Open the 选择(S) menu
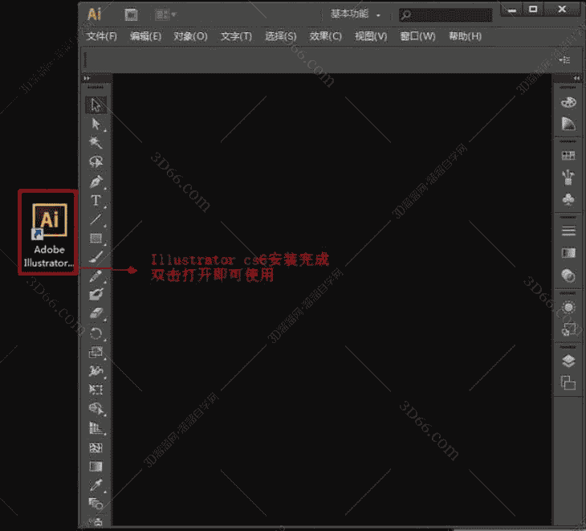Viewport: 586px width, 531px height. coord(281,36)
